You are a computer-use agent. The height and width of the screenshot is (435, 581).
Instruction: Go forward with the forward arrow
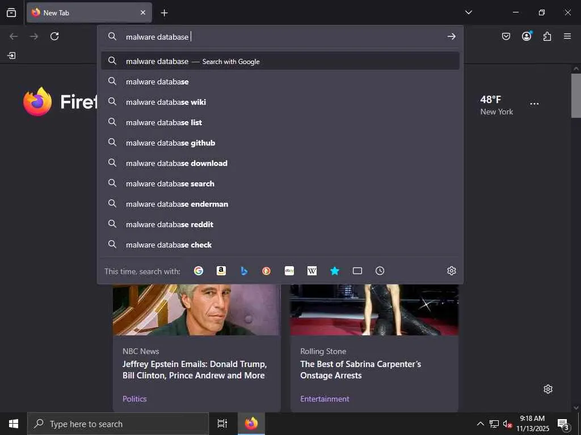[33, 36]
